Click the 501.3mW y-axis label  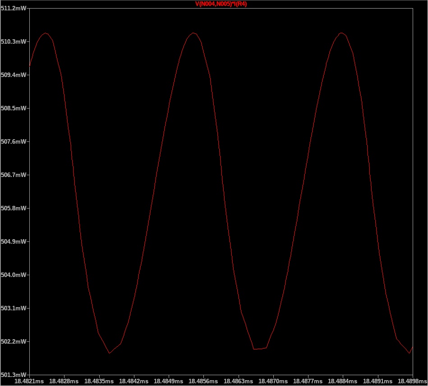(14, 375)
